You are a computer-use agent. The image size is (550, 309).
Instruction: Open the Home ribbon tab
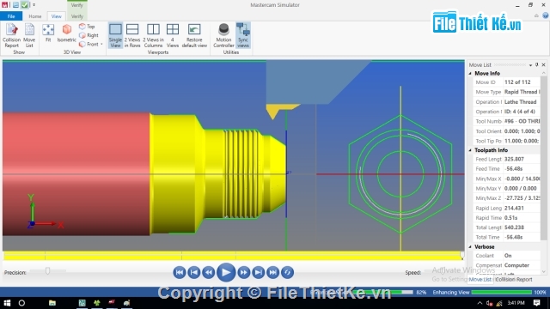34,16
